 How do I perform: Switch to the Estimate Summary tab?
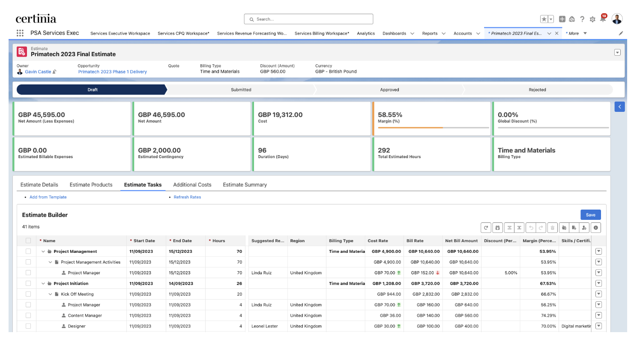point(245,185)
